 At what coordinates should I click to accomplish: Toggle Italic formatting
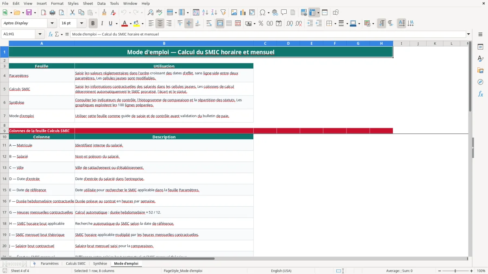click(x=102, y=24)
